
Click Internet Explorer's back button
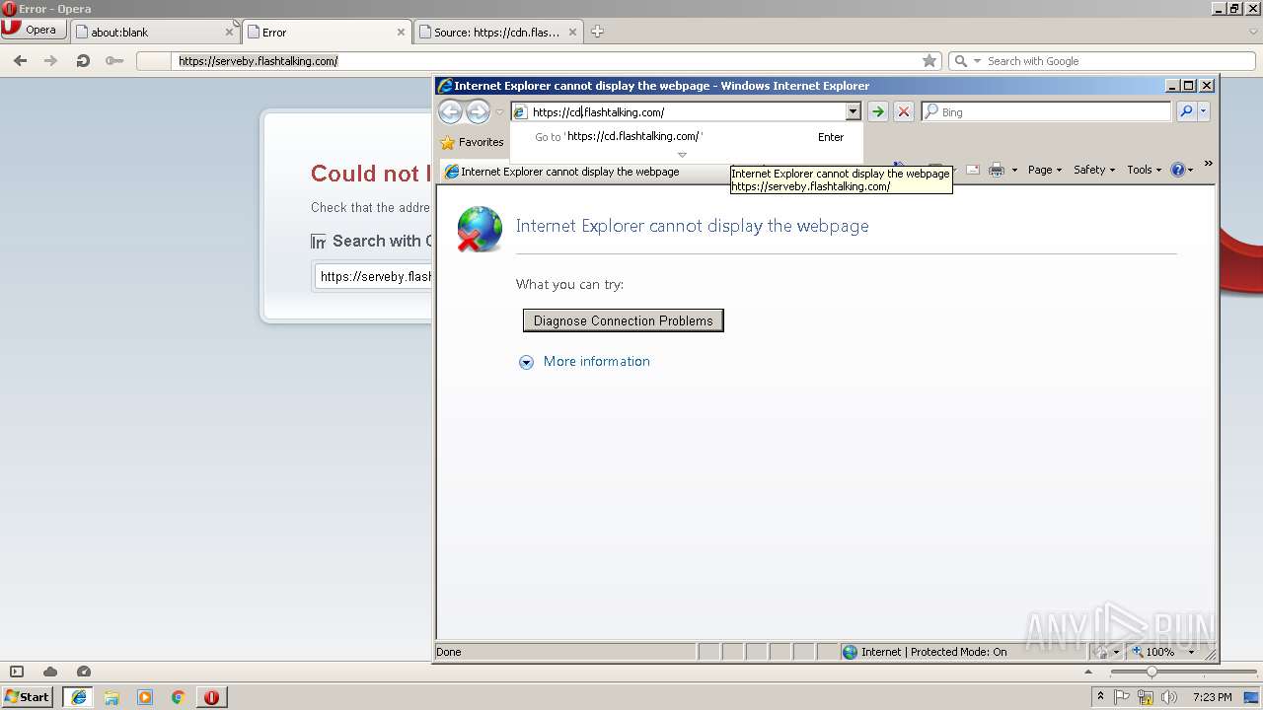tap(450, 112)
